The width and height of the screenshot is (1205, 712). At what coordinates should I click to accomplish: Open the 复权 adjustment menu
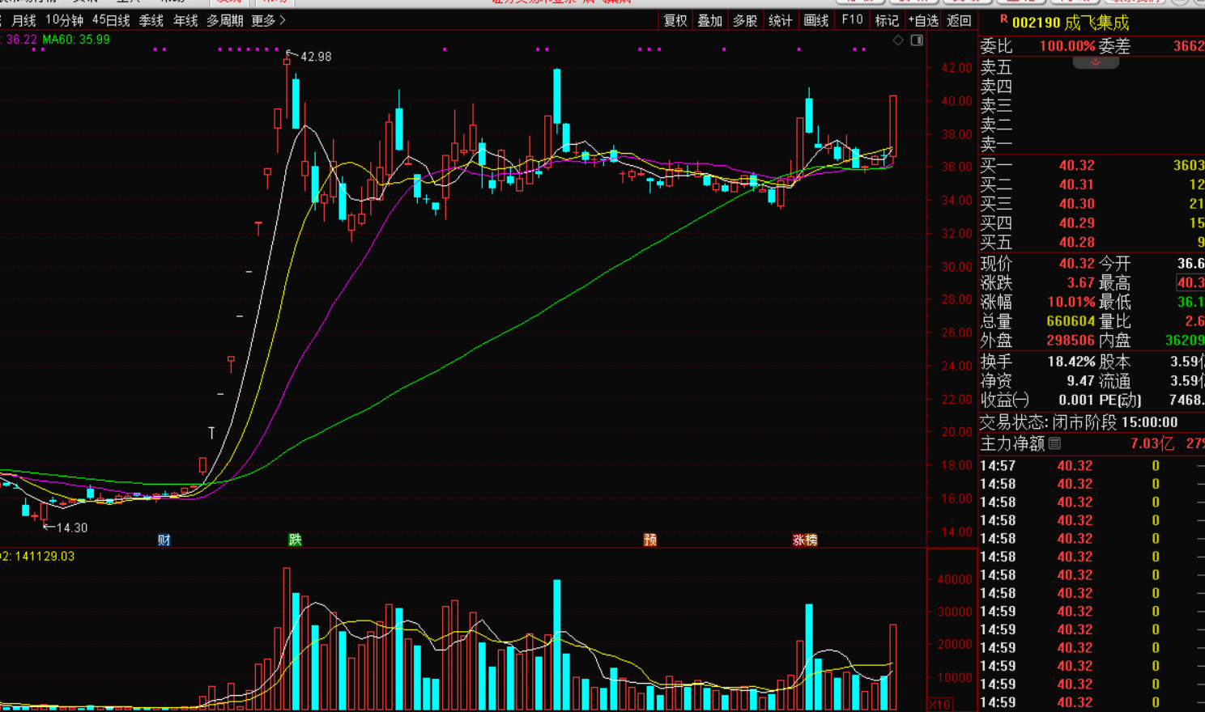coord(675,20)
